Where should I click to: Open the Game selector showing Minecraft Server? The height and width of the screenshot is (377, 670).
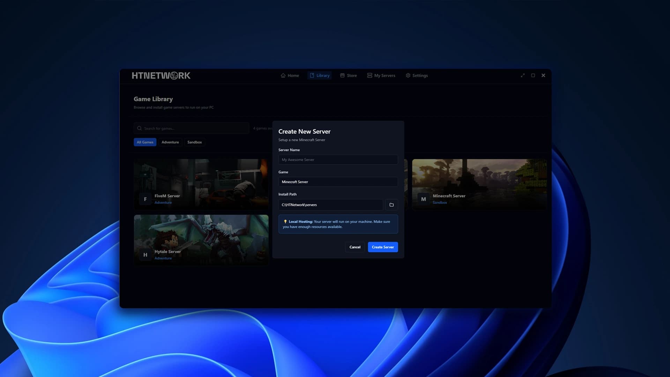pyautogui.click(x=338, y=182)
